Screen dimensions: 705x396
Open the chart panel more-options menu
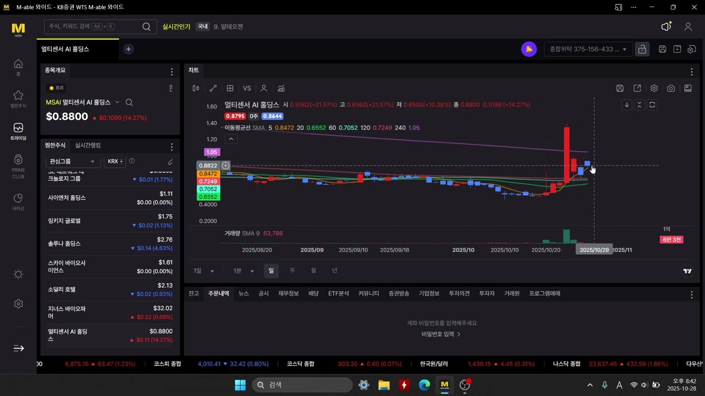(692, 71)
